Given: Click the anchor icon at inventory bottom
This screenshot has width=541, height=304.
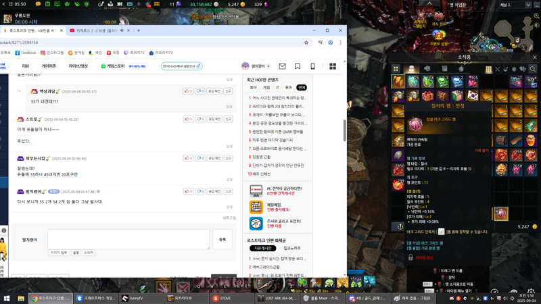Looking at the screenshot, I should pos(400,226).
